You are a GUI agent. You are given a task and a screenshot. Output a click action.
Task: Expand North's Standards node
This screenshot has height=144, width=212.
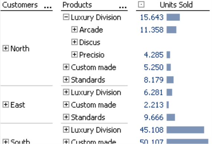(x=66, y=79)
